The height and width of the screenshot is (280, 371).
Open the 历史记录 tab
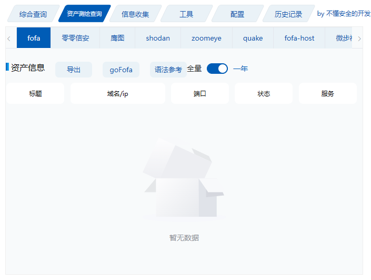288,14
